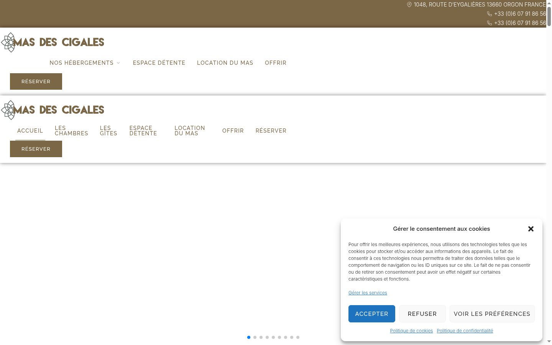Open Offrir in the lower navigation

(x=233, y=131)
